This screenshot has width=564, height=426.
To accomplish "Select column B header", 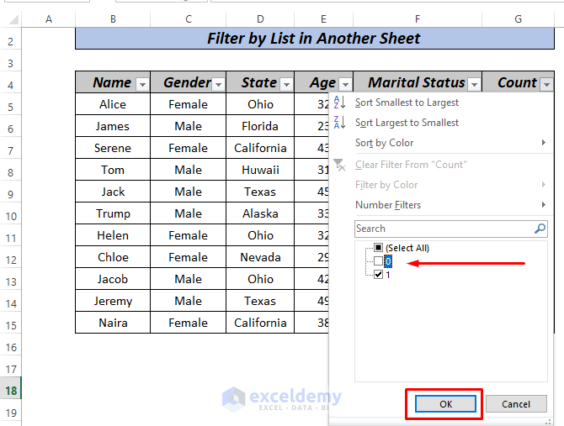I will (x=113, y=19).
